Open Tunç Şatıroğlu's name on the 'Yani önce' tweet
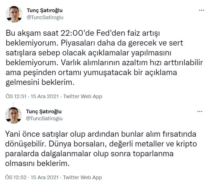Image resolution: width=208 pixels, height=185 pixels. coord(43,112)
